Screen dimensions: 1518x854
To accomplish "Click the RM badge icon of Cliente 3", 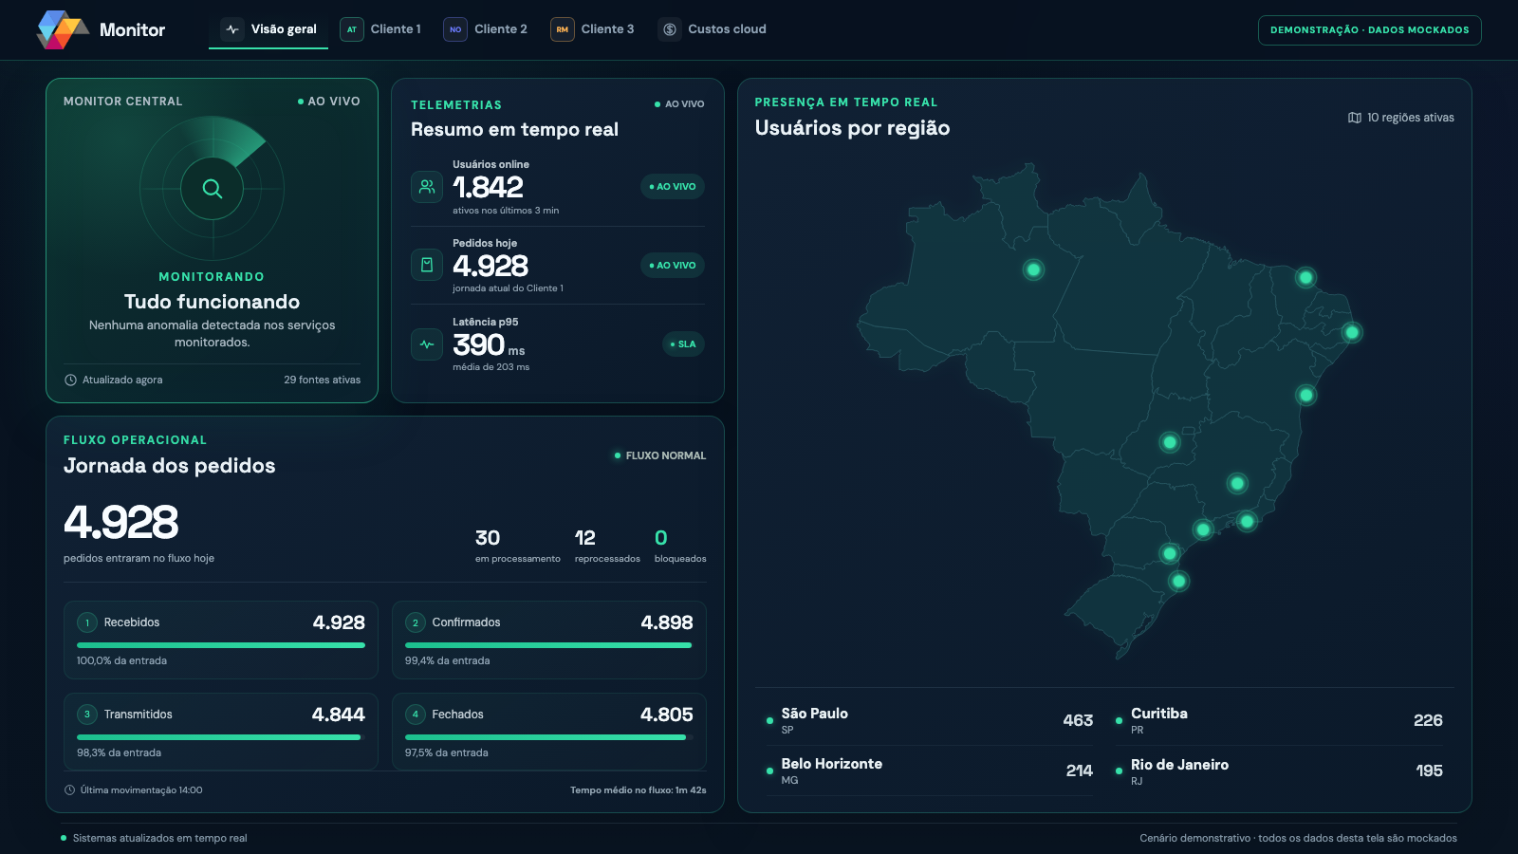I will pos(563,29).
